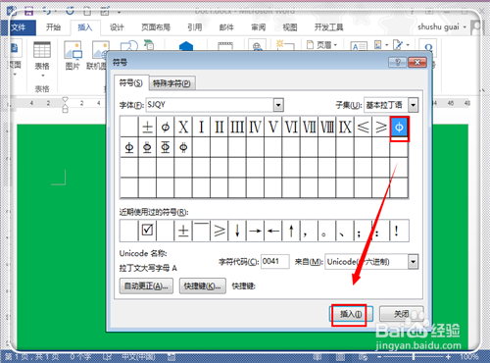The height and width of the screenshot is (363, 490).
Task: Select Roman numeral I in the grid
Action: click(x=201, y=127)
